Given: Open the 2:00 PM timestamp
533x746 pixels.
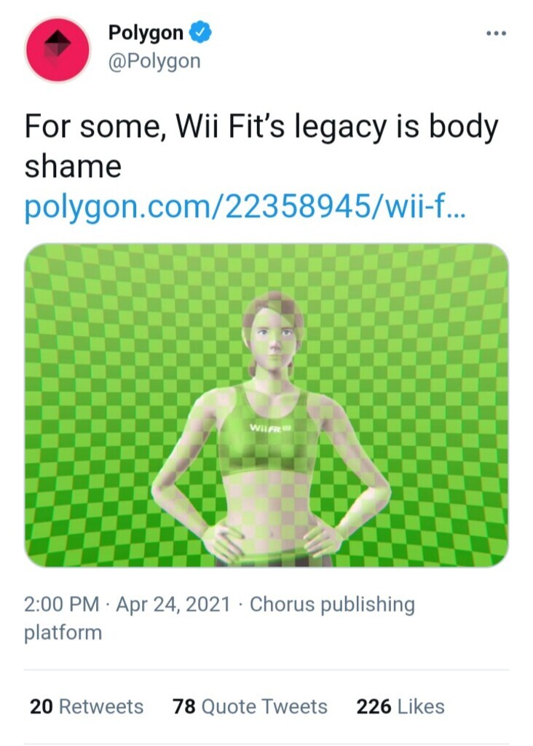Looking at the screenshot, I should coord(62,604).
